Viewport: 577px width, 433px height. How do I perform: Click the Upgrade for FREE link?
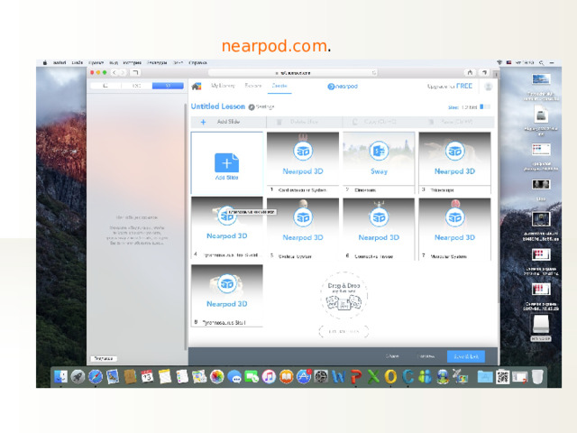point(449,87)
